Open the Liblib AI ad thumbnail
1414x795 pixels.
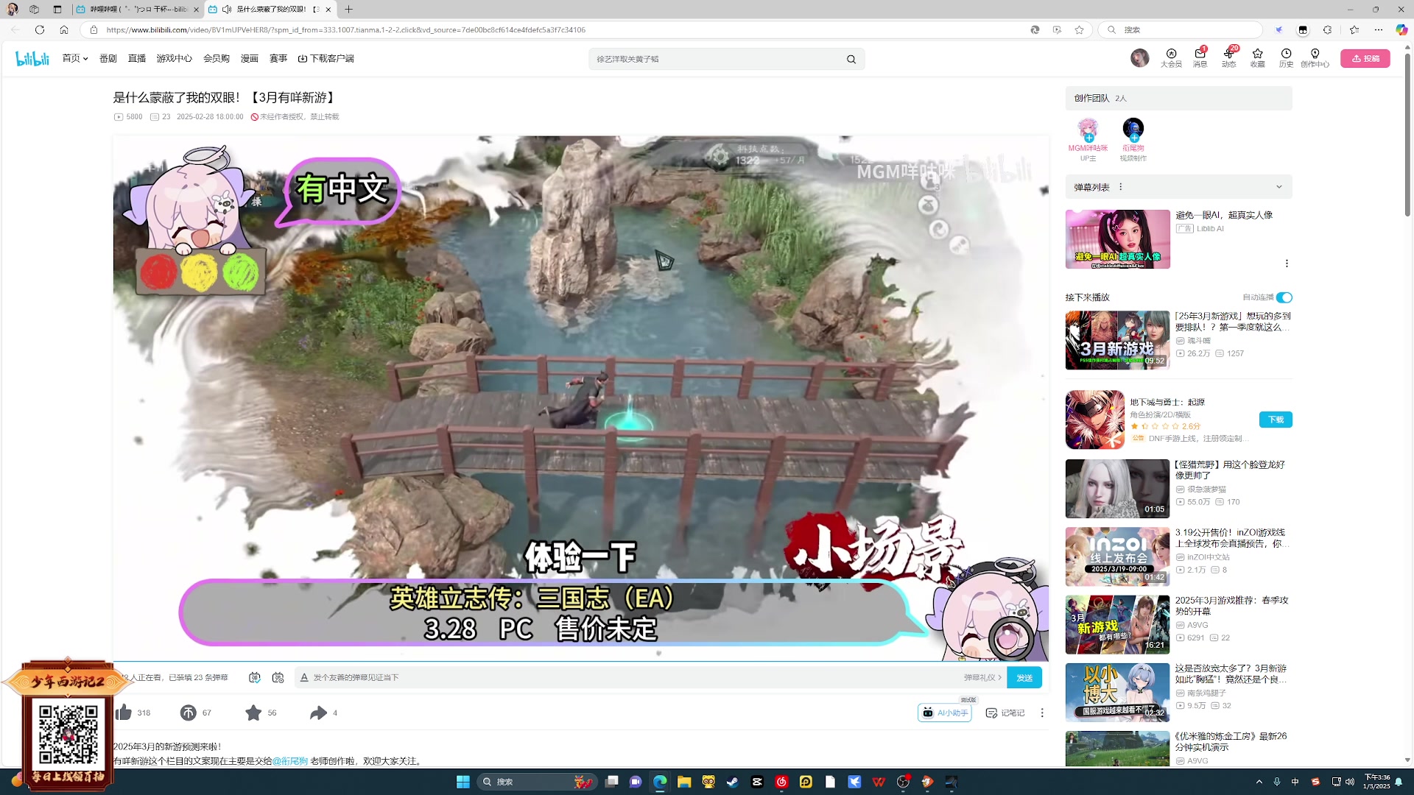point(1117,239)
